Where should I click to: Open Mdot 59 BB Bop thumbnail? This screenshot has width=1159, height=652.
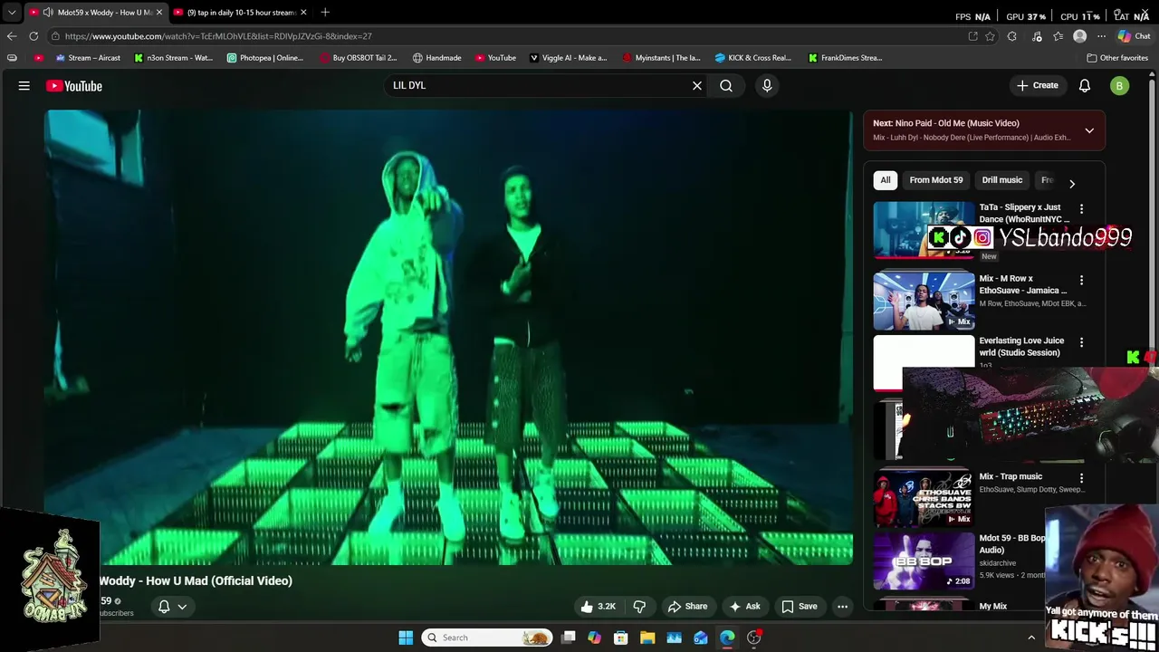[924, 561]
